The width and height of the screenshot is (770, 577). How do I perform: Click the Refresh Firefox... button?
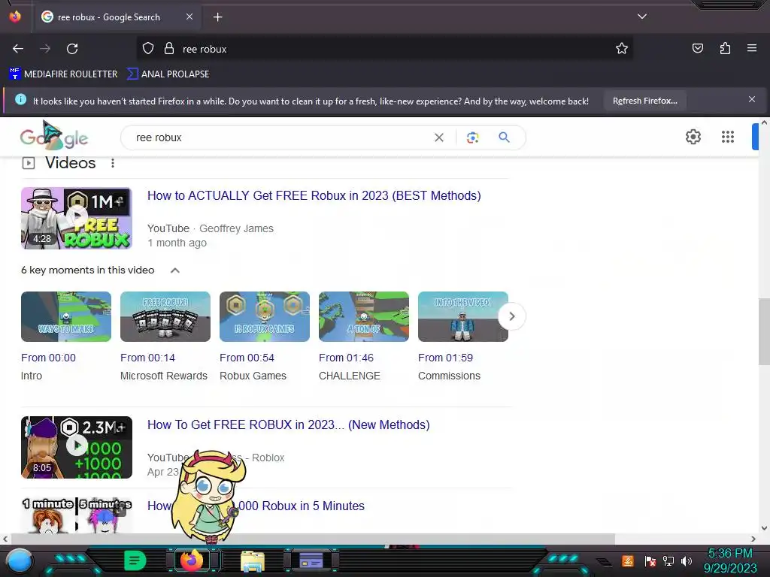tap(644, 101)
